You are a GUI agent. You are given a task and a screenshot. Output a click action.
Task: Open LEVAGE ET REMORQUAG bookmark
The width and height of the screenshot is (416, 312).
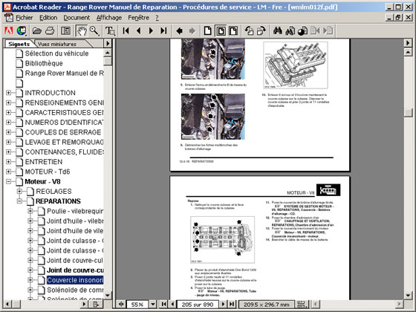(x=64, y=142)
